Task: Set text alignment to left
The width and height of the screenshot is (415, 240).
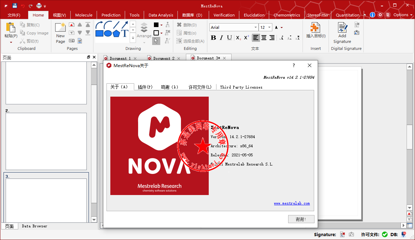Action: [256, 38]
